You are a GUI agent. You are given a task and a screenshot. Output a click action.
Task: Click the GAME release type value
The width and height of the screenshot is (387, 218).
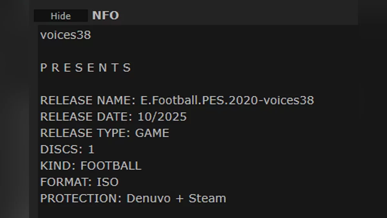152,133
